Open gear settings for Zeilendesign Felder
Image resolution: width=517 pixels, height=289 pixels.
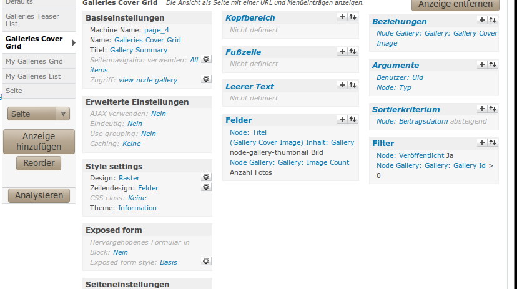coord(206,187)
